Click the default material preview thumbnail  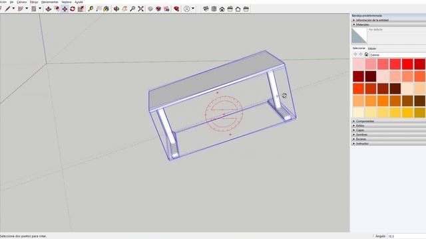[359, 35]
